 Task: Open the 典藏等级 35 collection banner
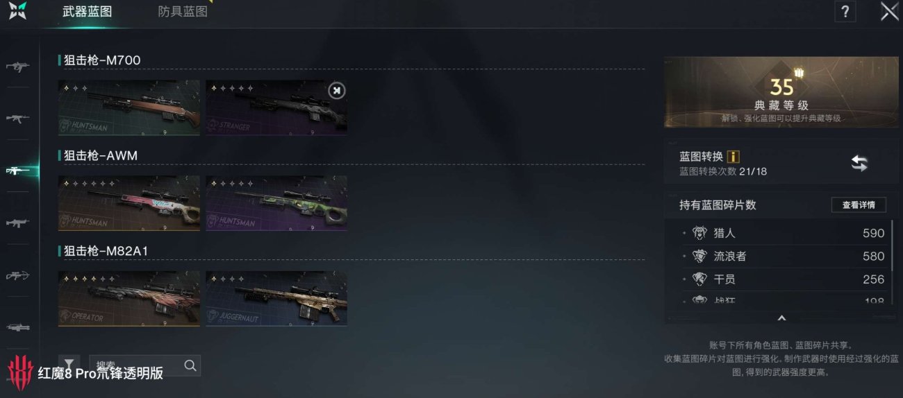pyautogui.click(x=781, y=92)
